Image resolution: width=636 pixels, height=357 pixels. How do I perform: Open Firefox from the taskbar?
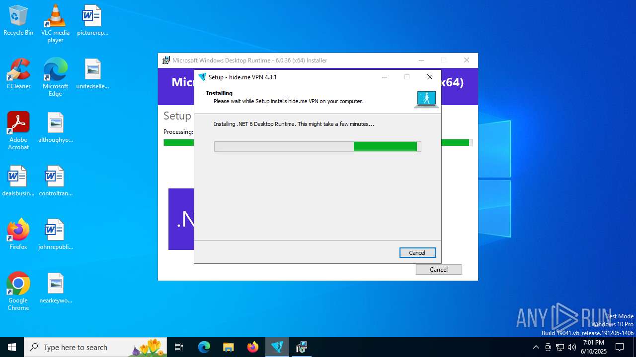point(253,347)
